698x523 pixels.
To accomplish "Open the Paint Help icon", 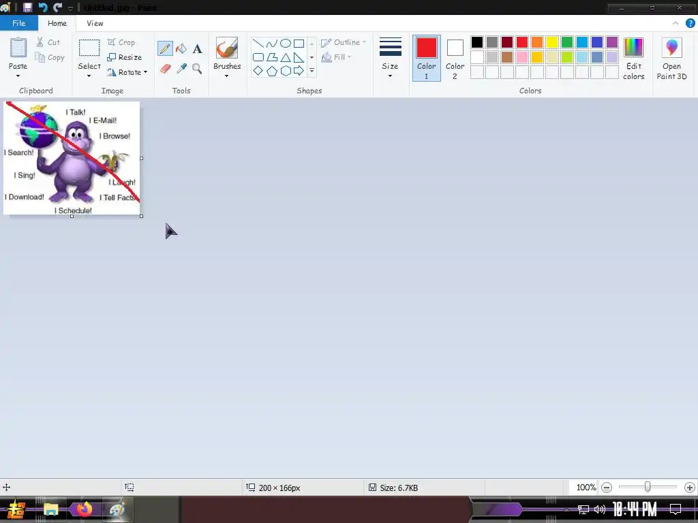I will [690, 23].
